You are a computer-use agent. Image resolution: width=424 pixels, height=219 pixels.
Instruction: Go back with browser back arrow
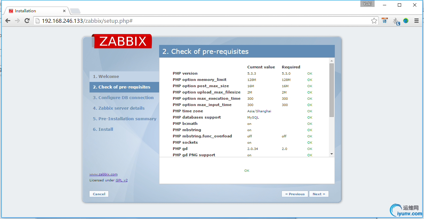(x=8, y=21)
